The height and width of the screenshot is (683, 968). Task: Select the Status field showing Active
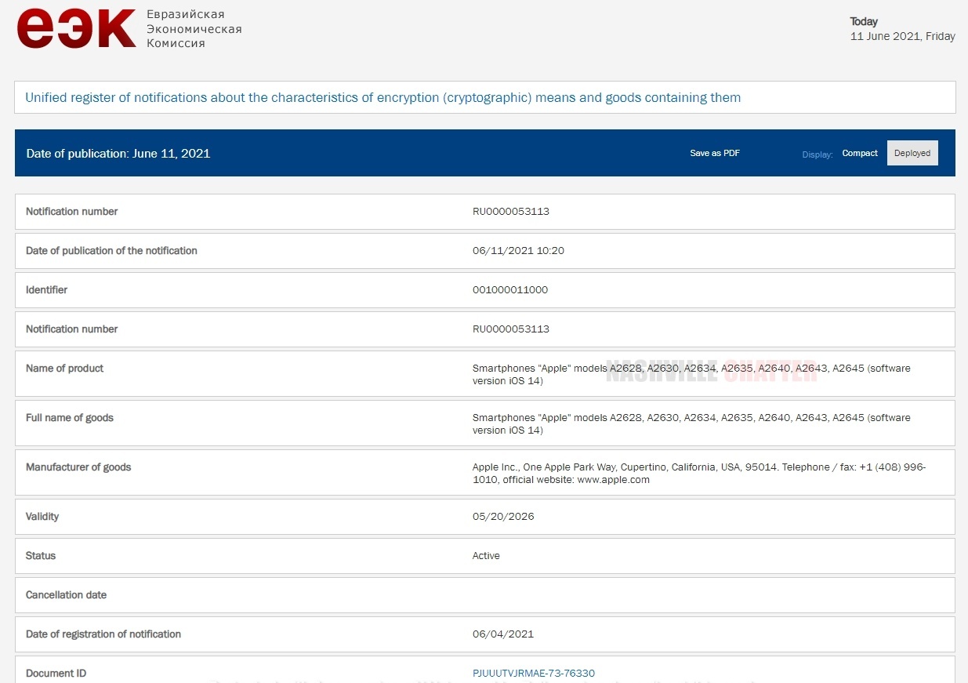(486, 555)
